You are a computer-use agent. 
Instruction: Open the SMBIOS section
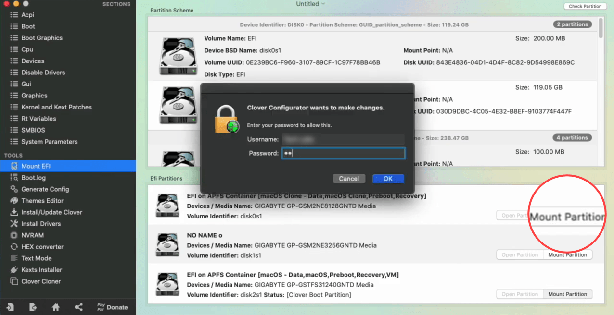pos(68,130)
